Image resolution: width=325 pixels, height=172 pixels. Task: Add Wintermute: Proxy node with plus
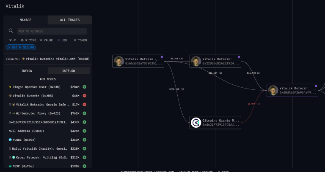pyautogui.click(x=84, y=113)
